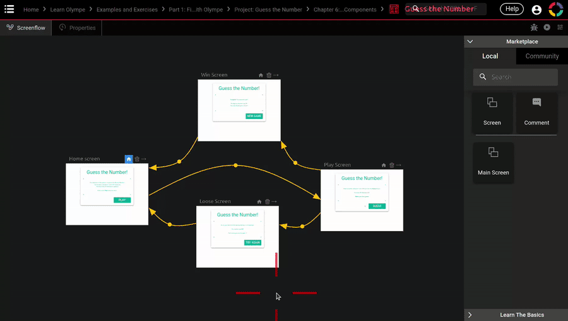
Task: Go to Learn Olympe breadcrumb
Action: (x=68, y=9)
